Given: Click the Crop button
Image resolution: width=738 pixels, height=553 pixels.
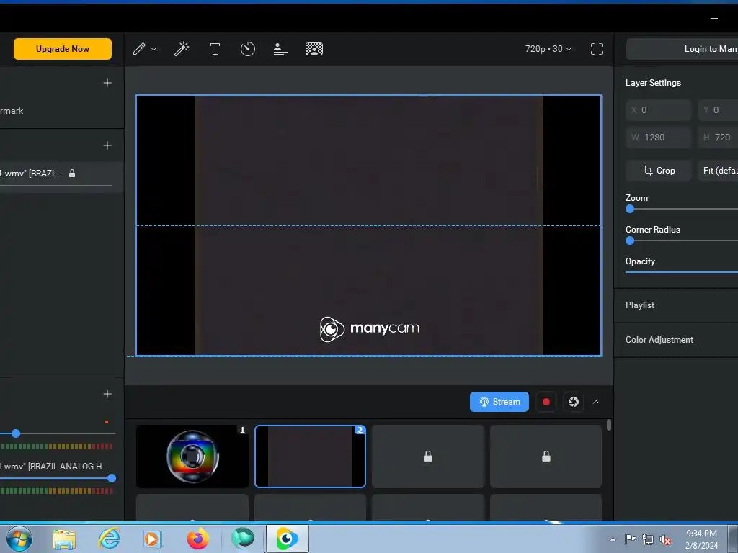Looking at the screenshot, I should (x=659, y=170).
